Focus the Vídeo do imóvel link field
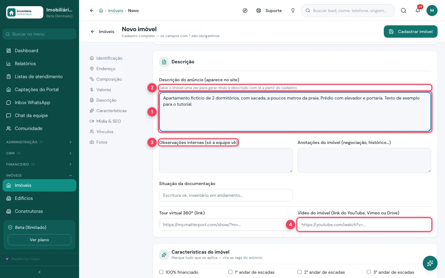This screenshot has height=278, width=445. tap(364, 225)
